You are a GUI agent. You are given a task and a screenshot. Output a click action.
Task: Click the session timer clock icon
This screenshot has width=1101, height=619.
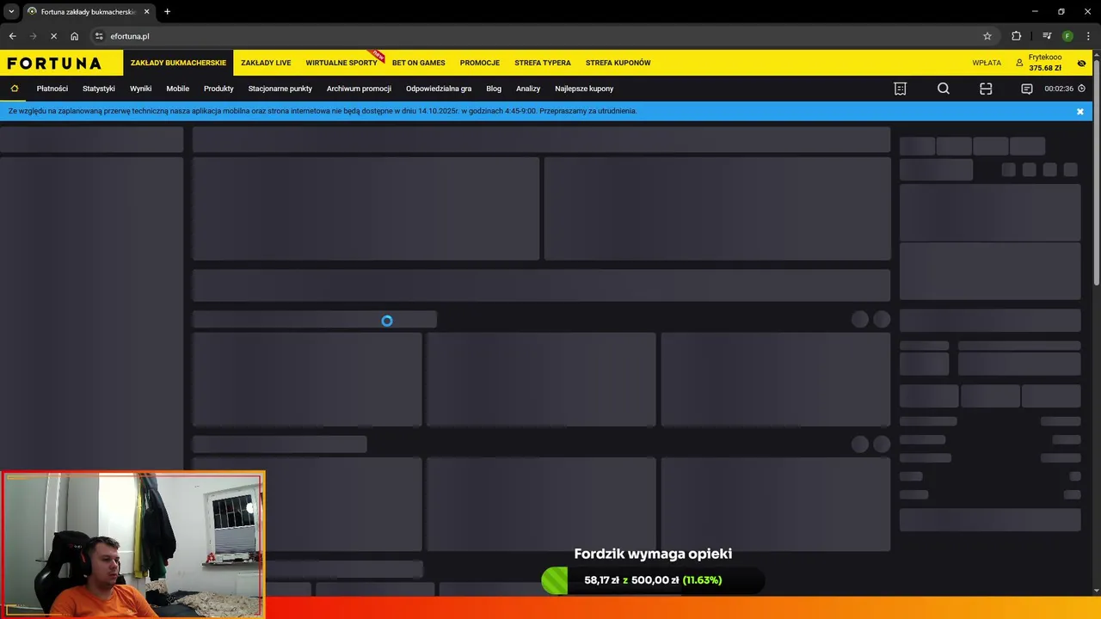pos(1081,89)
